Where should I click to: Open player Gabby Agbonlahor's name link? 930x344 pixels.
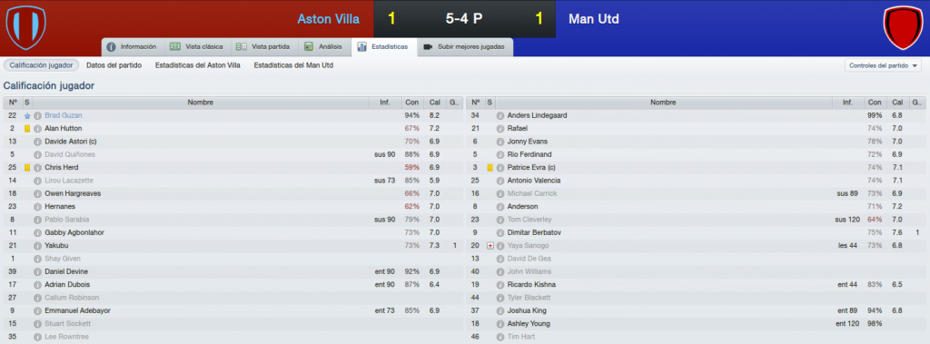pyautogui.click(x=69, y=232)
